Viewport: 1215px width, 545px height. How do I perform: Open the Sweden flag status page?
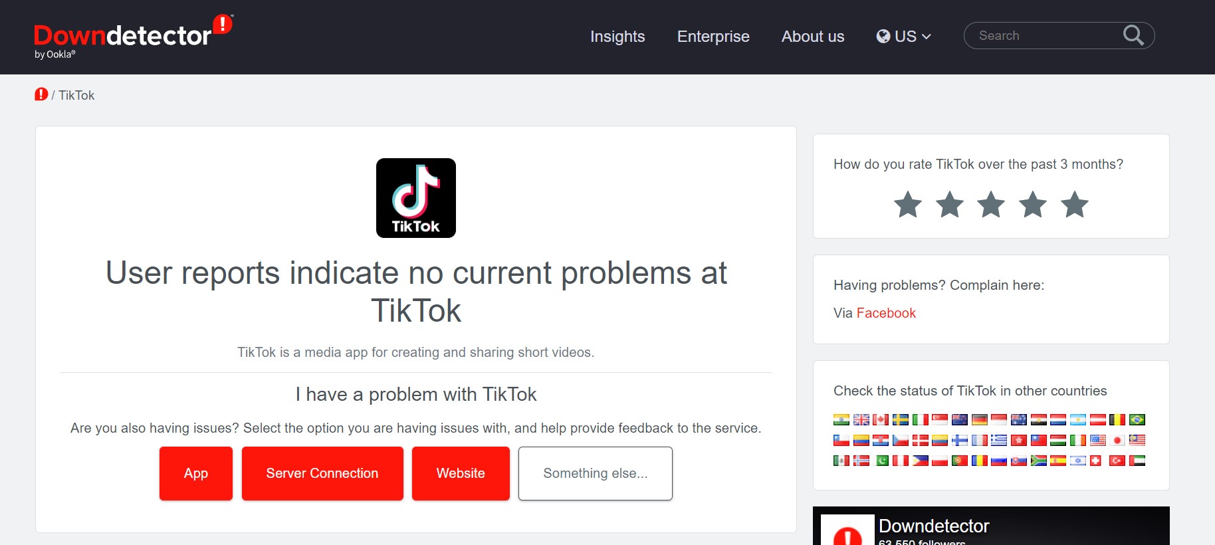click(x=901, y=419)
